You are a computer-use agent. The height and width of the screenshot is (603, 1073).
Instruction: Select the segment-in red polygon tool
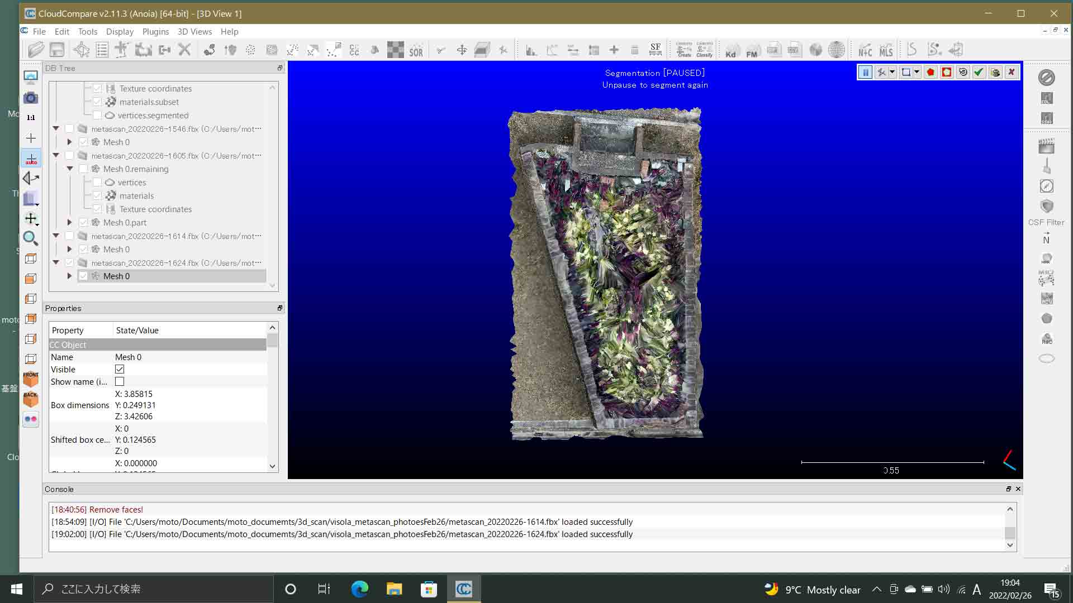tap(930, 72)
